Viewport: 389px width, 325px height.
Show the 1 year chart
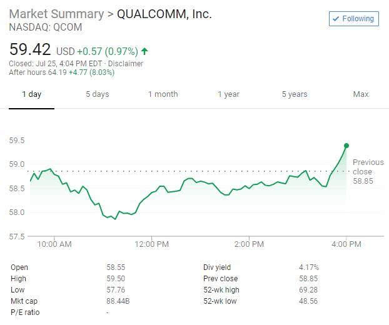pos(228,94)
